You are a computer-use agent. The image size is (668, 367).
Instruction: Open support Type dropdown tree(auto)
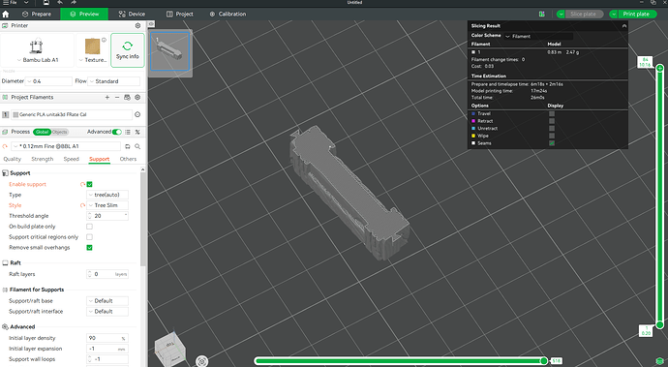107,195
